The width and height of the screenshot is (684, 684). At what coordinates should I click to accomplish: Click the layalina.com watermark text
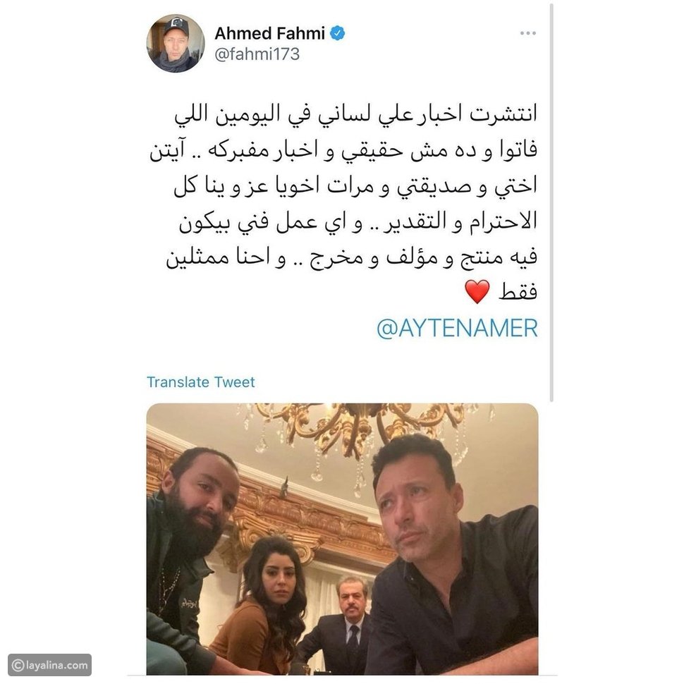[x=57, y=665]
